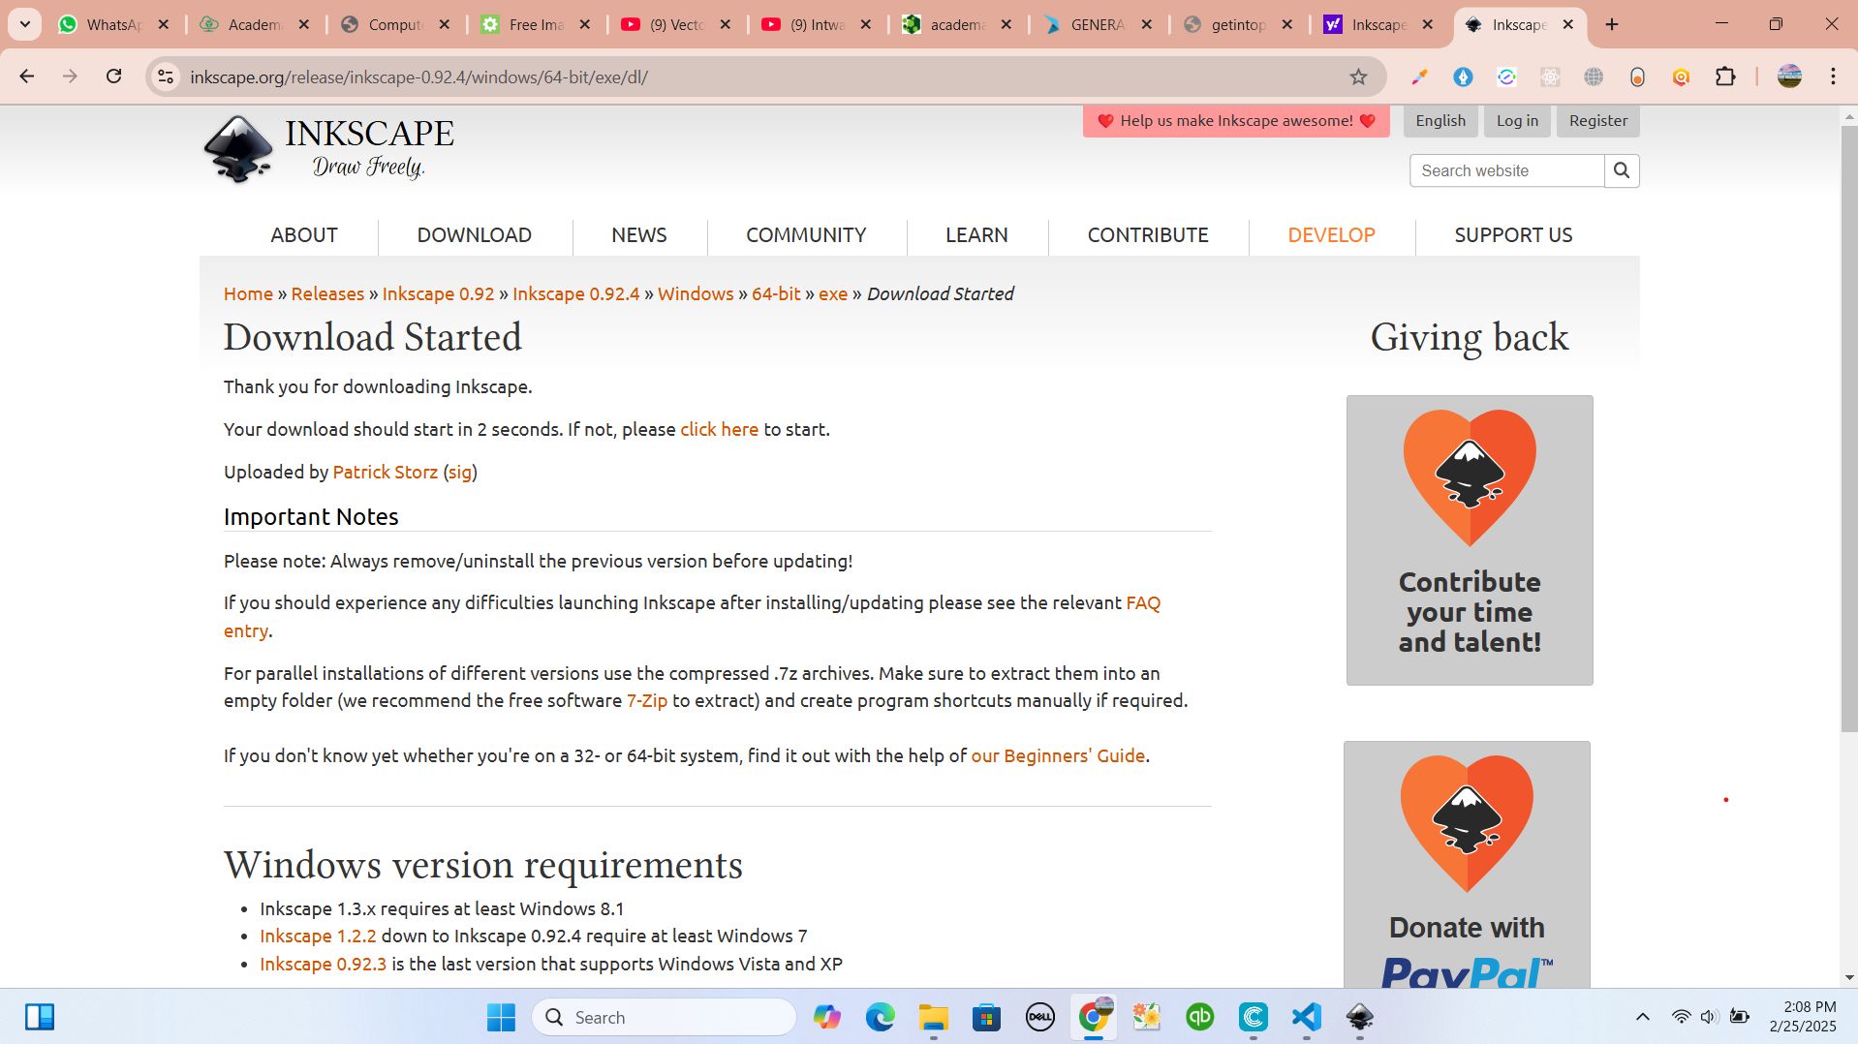This screenshot has width=1858, height=1044.
Task: Click the volume speaker tray icon
Action: tap(1709, 1017)
